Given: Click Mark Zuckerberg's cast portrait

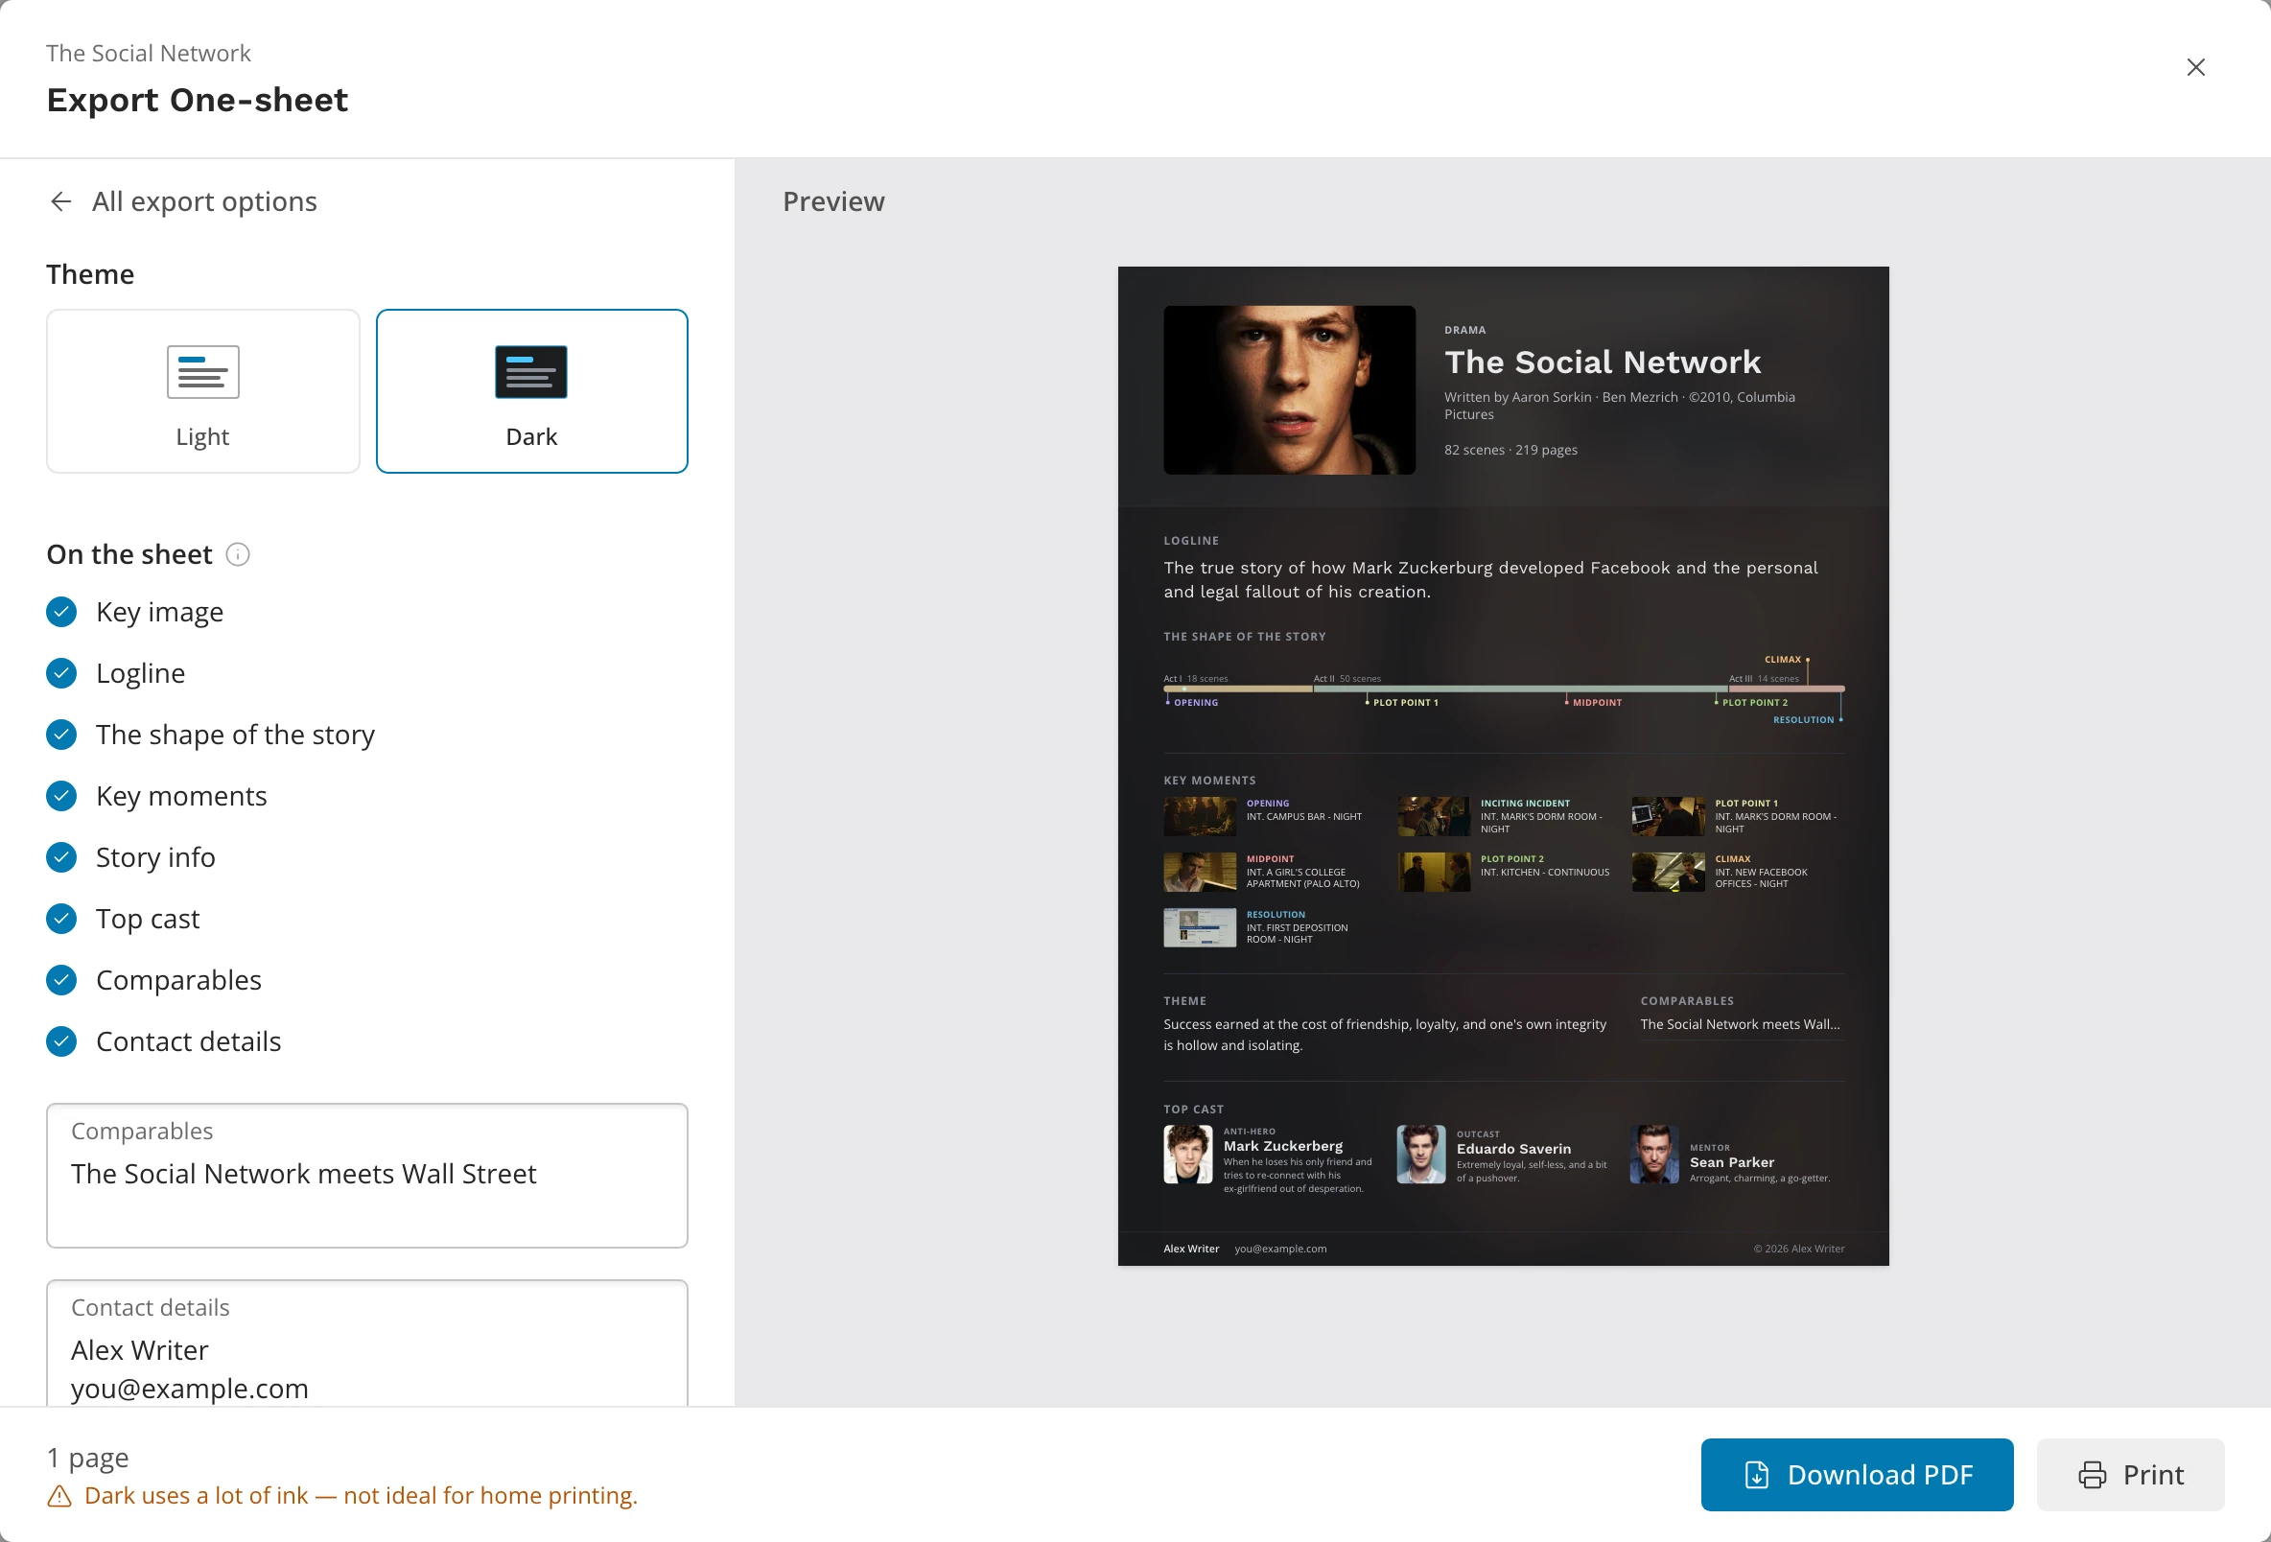Looking at the screenshot, I should tap(1187, 1154).
